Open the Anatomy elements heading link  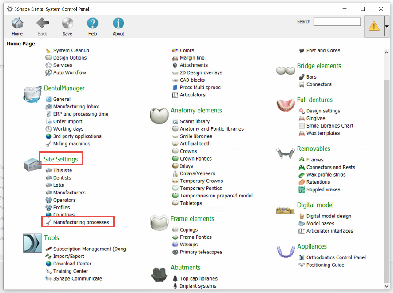click(196, 110)
